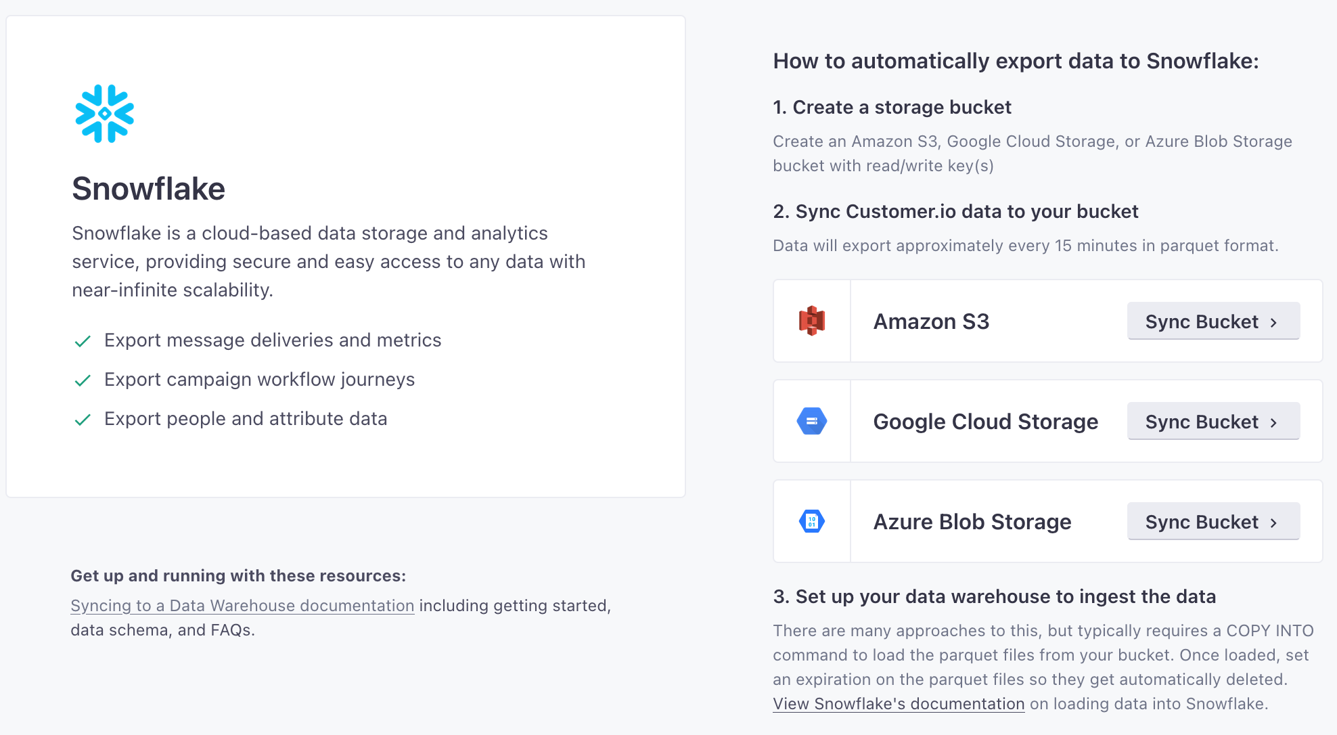Viewport: 1337px width, 735px height.
Task: Open Syncing to a Data Warehouse documentation
Action: click(242, 606)
